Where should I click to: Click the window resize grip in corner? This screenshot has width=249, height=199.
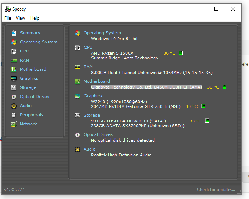click(x=239, y=192)
